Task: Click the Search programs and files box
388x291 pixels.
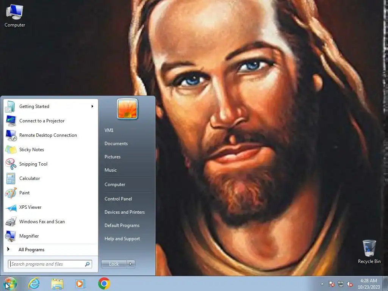Action: pos(50,264)
